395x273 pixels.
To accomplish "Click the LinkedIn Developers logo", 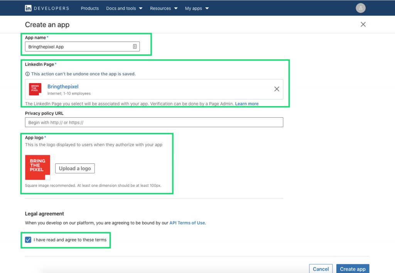I will point(47,8).
